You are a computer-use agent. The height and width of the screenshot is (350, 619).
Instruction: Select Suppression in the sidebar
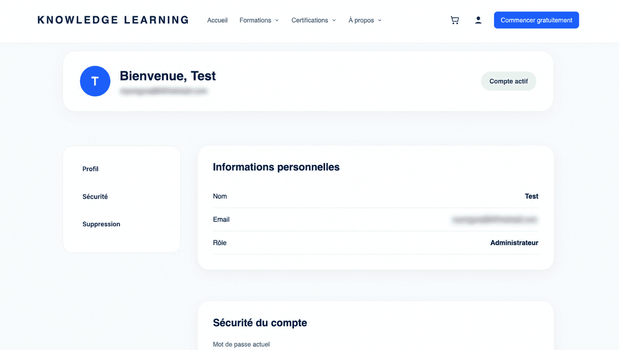click(101, 224)
